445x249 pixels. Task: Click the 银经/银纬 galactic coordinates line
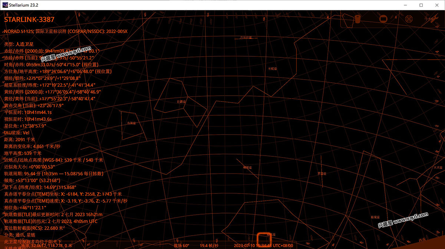(x=42, y=78)
